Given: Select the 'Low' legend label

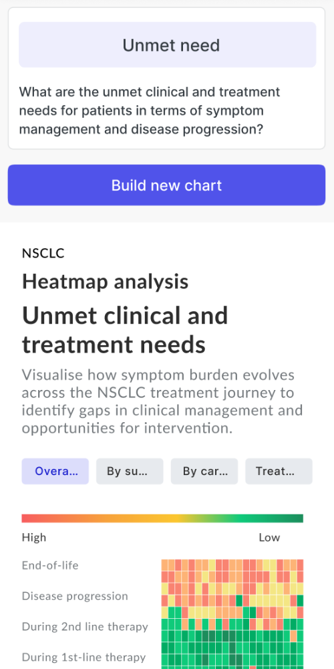Looking at the screenshot, I should pyautogui.click(x=269, y=538).
